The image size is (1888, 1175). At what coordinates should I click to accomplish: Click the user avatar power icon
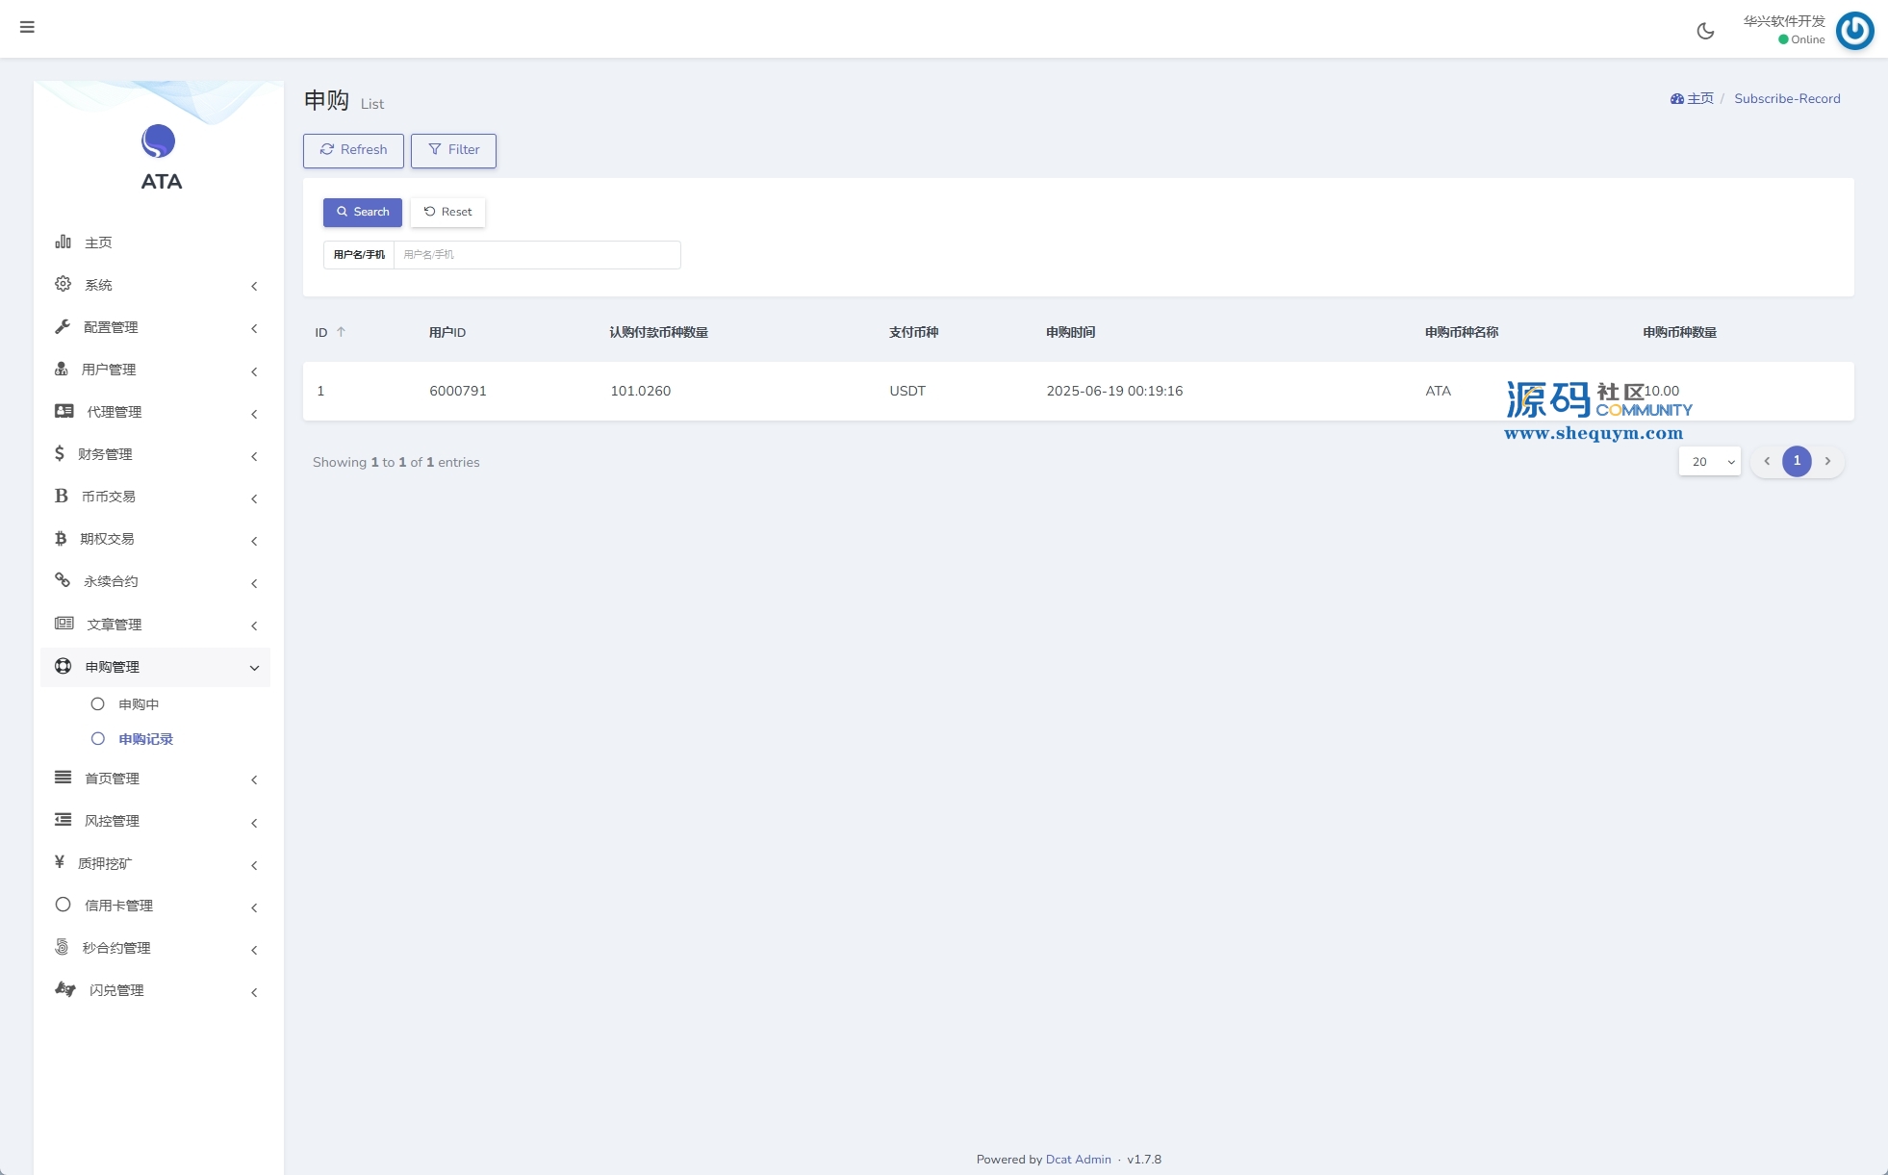1854,31
